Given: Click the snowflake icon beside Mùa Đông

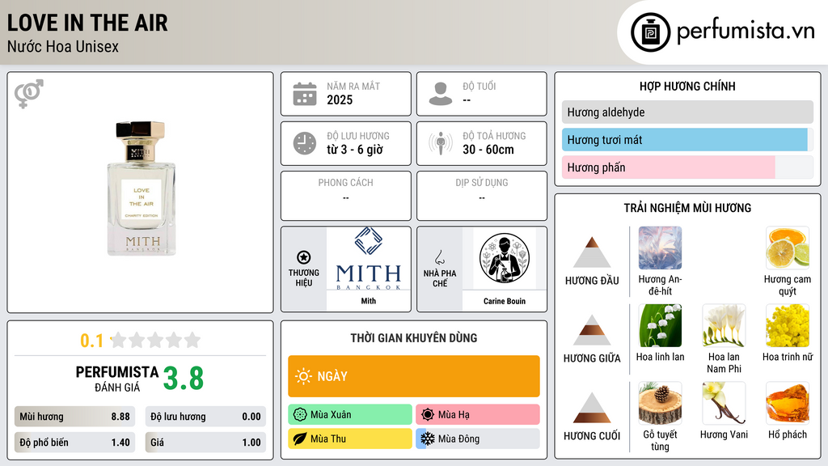Looking at the screenshot, I should [x=428, y=438].
